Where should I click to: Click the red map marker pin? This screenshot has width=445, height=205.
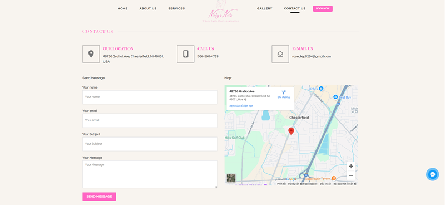pyautogui.click(x=291, y=131)
